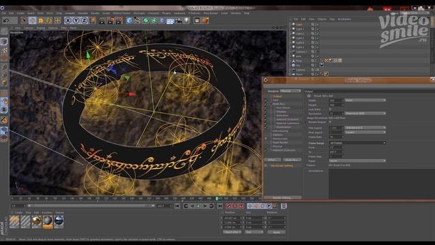Click the Effect... button
Screen dimensions: 435x245
click(273, 160)
